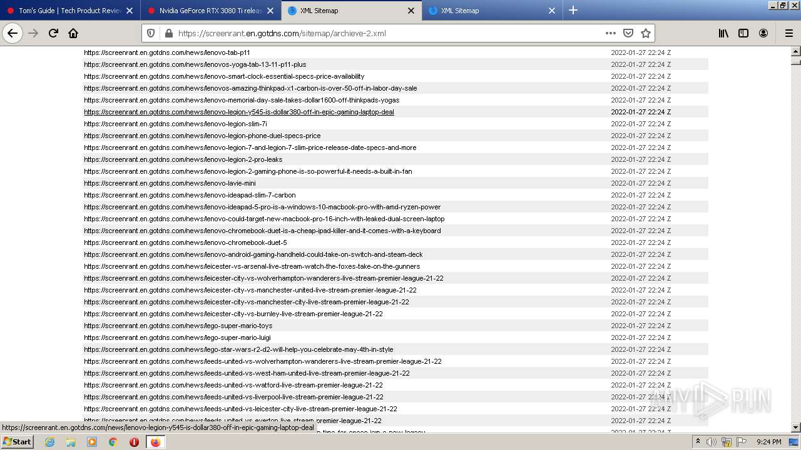
Task: Open lenovo-legion-y545 gaming laptop deal link
Action: pyautogui.click(x=239, y=112)
